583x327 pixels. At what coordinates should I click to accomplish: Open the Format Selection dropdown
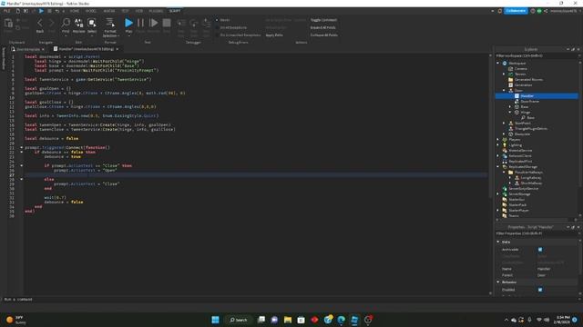[110, 27]
